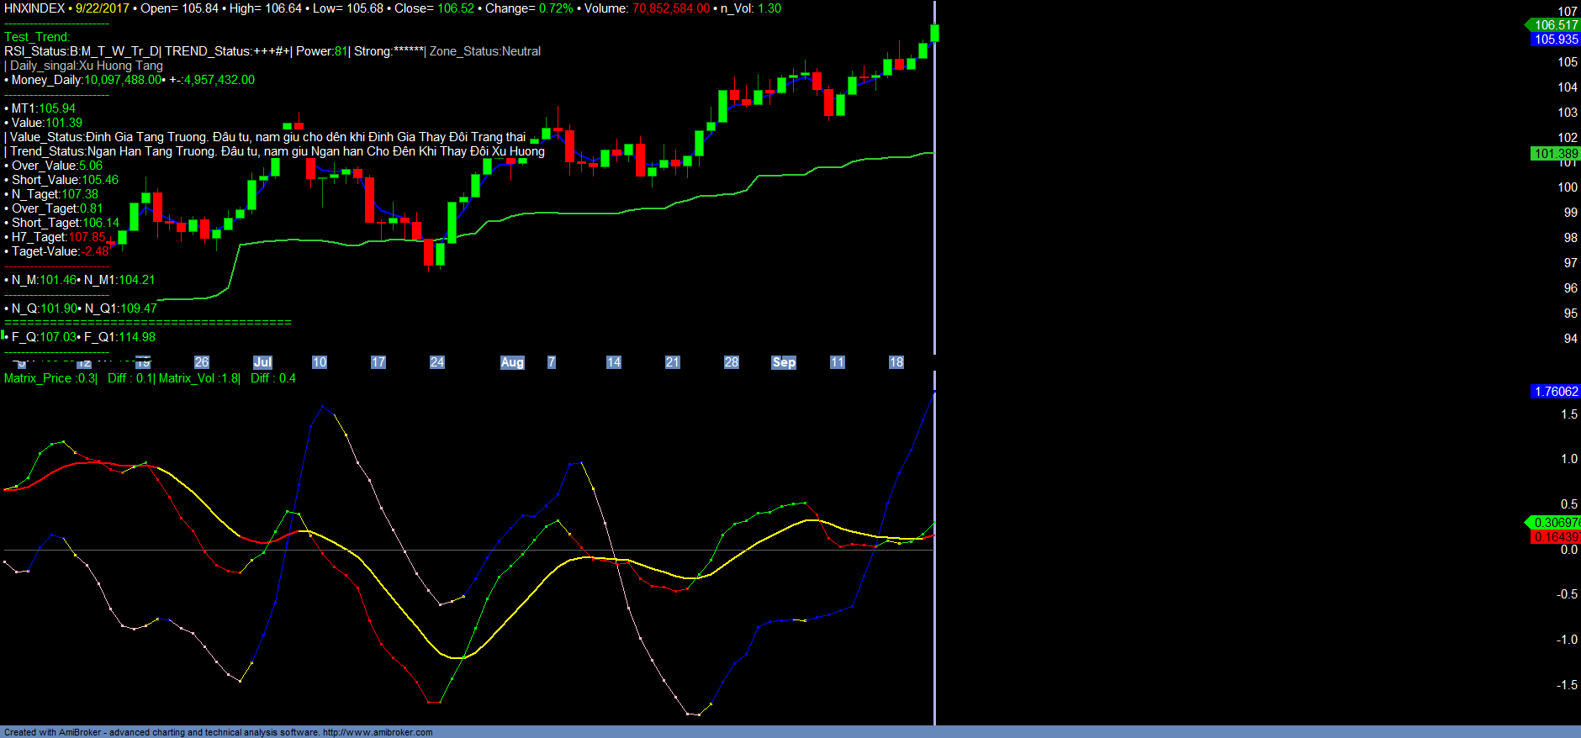Click the green 106.517 price tag

(x=1555, y=25)
